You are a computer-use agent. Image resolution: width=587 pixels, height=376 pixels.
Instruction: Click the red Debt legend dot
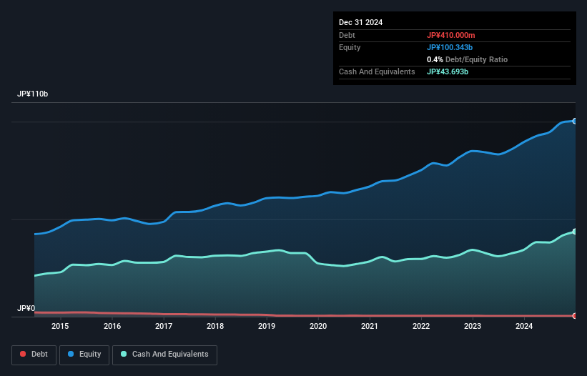23,354
